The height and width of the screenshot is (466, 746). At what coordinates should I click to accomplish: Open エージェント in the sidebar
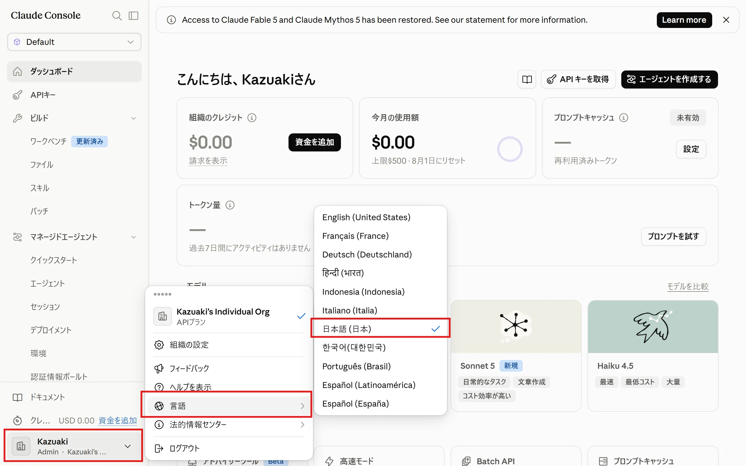[x=47, y=284]
